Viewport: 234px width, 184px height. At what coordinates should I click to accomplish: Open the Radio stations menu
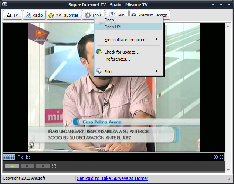click(34, 15)
